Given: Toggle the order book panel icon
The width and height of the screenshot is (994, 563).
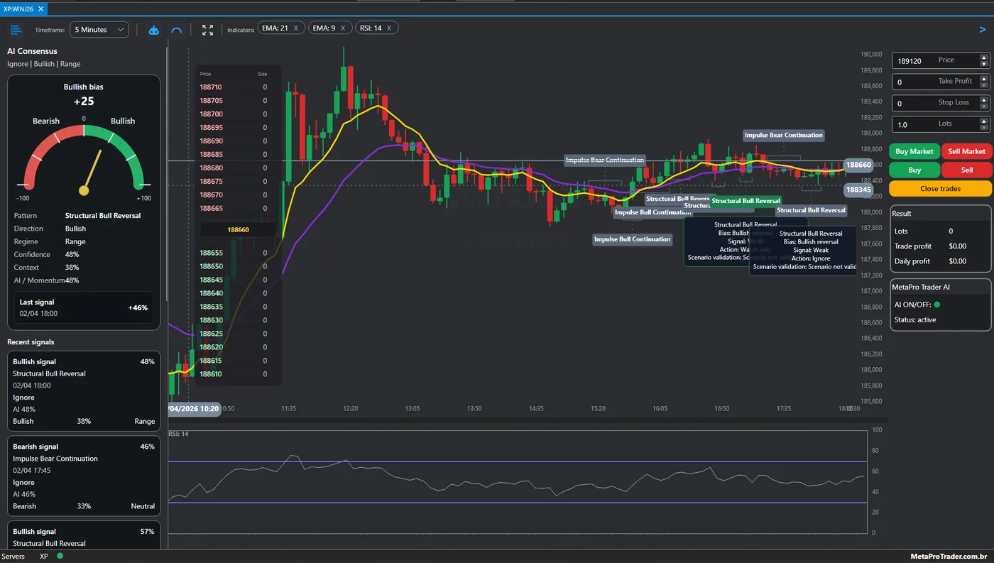Looking at the screenshot, I should (16, 30).
